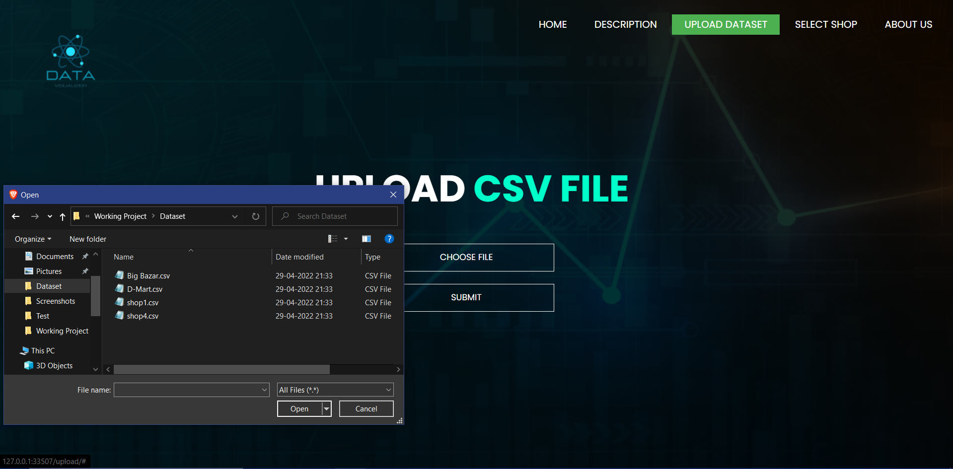Expand the Open button split arrow
Image resolution: width=953 pixels, height=469 pixels.
coord(327,409)
